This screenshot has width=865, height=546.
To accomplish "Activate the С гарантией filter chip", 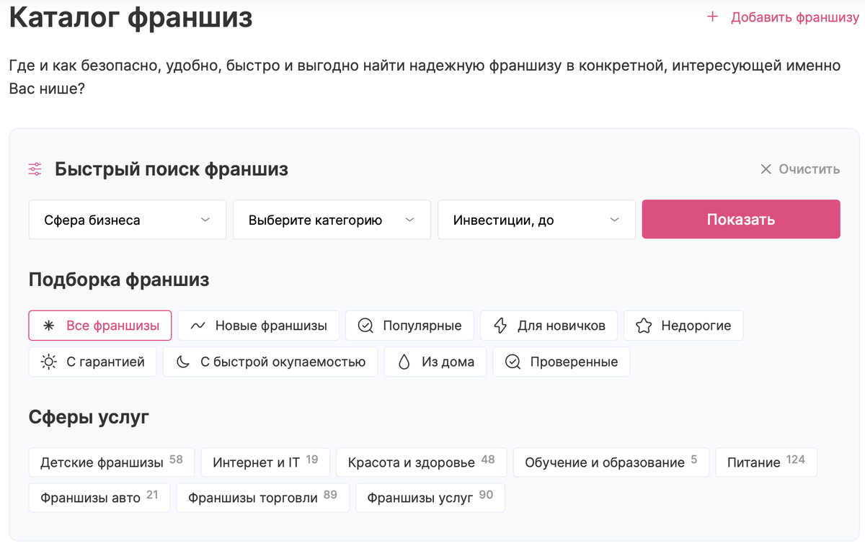I will click(x=92, y=361).
